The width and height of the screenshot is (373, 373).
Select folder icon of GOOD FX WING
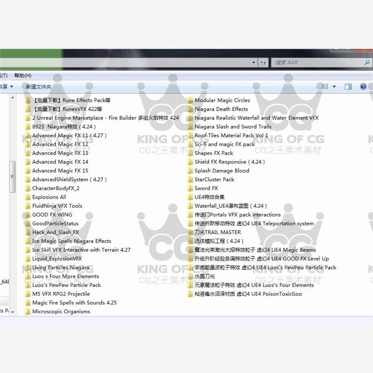pyautogui.click(x=28, y=215)
